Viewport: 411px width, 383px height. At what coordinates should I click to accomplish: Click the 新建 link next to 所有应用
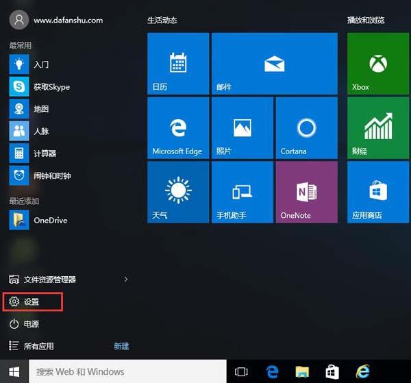121,346
